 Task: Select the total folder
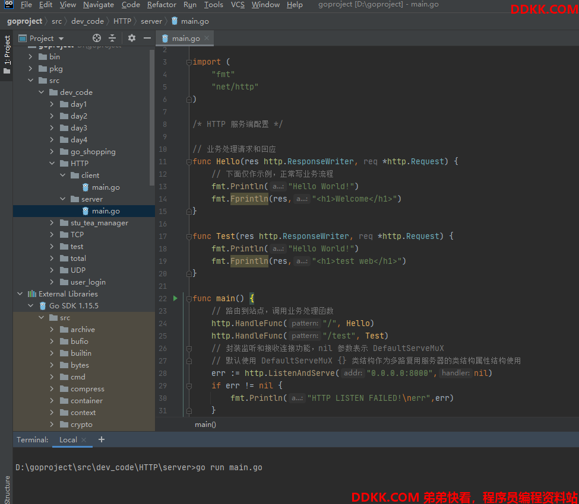click(x=78, y=259)
